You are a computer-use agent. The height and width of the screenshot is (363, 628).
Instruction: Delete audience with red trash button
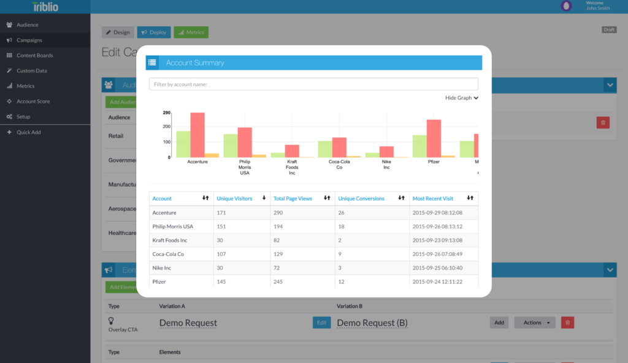click(x=603, y=122)
